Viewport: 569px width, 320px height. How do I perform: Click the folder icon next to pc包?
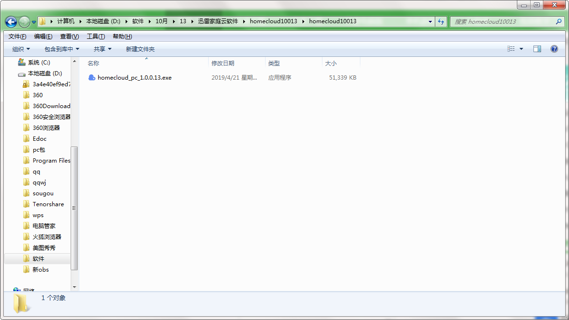[x=27, y=150]
